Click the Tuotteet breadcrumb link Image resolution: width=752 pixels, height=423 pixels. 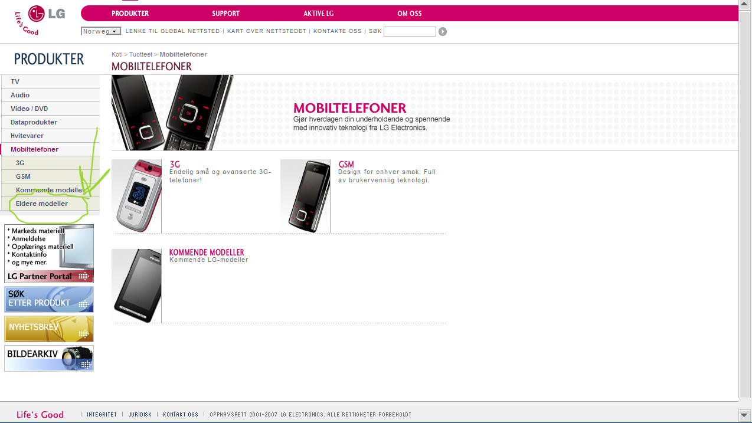141,54
